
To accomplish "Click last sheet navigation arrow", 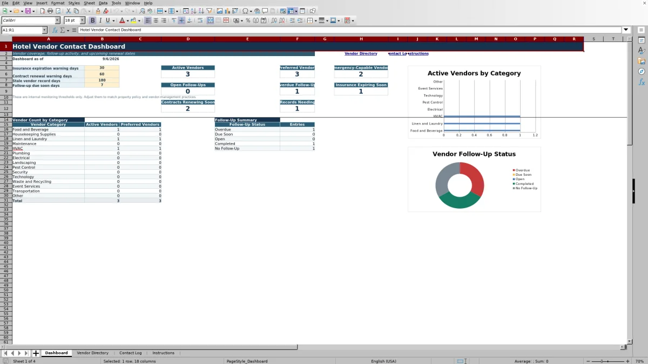I will pos(26,353).
